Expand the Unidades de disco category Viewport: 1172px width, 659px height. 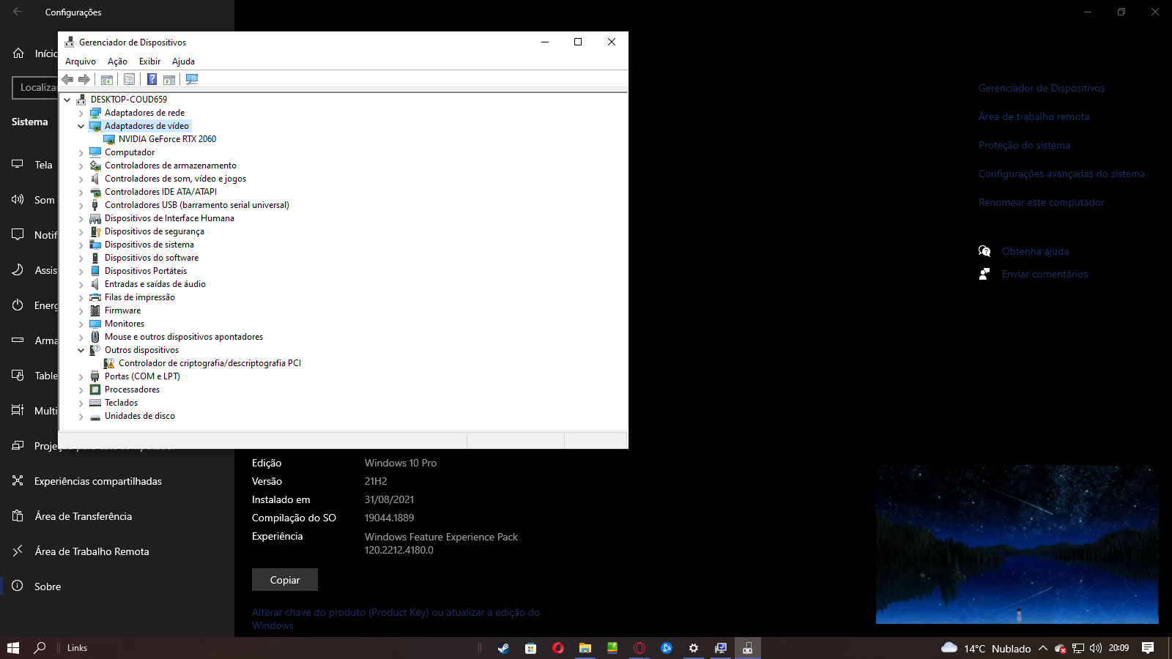[x=81, y=416]
